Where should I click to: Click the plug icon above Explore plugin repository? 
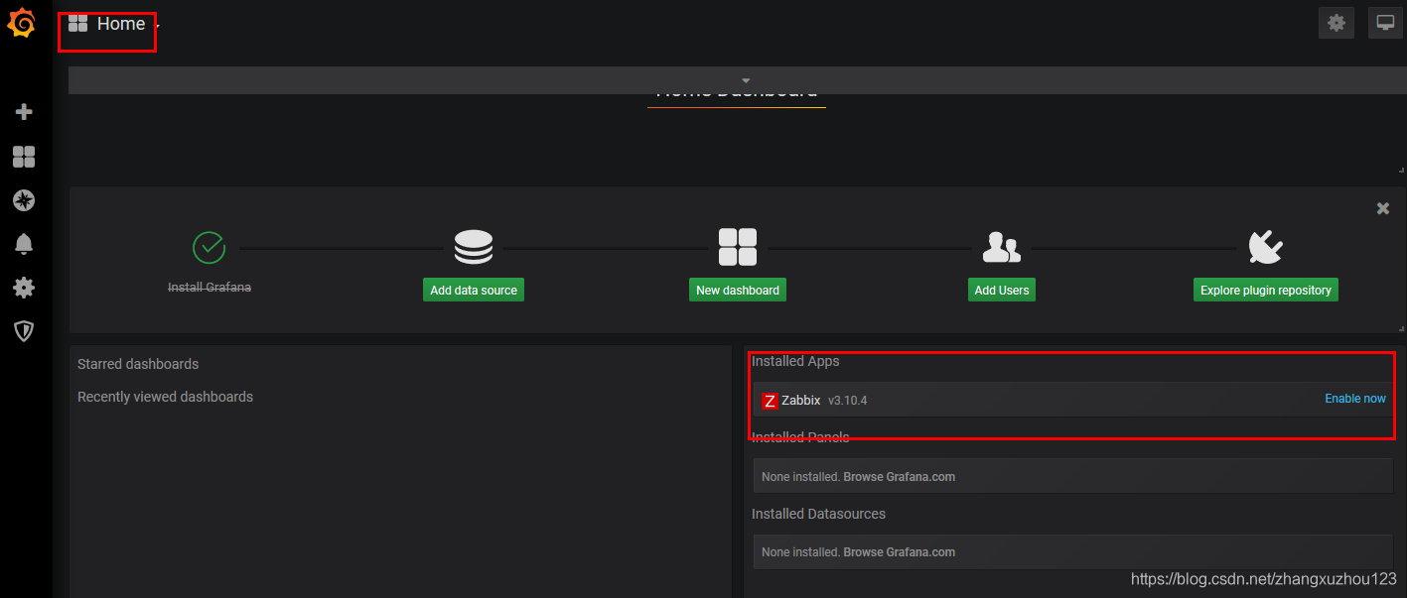pos(1266,247)
